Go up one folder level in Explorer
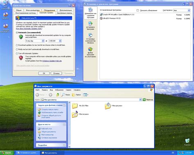The image size is (194, 155). 58,95
